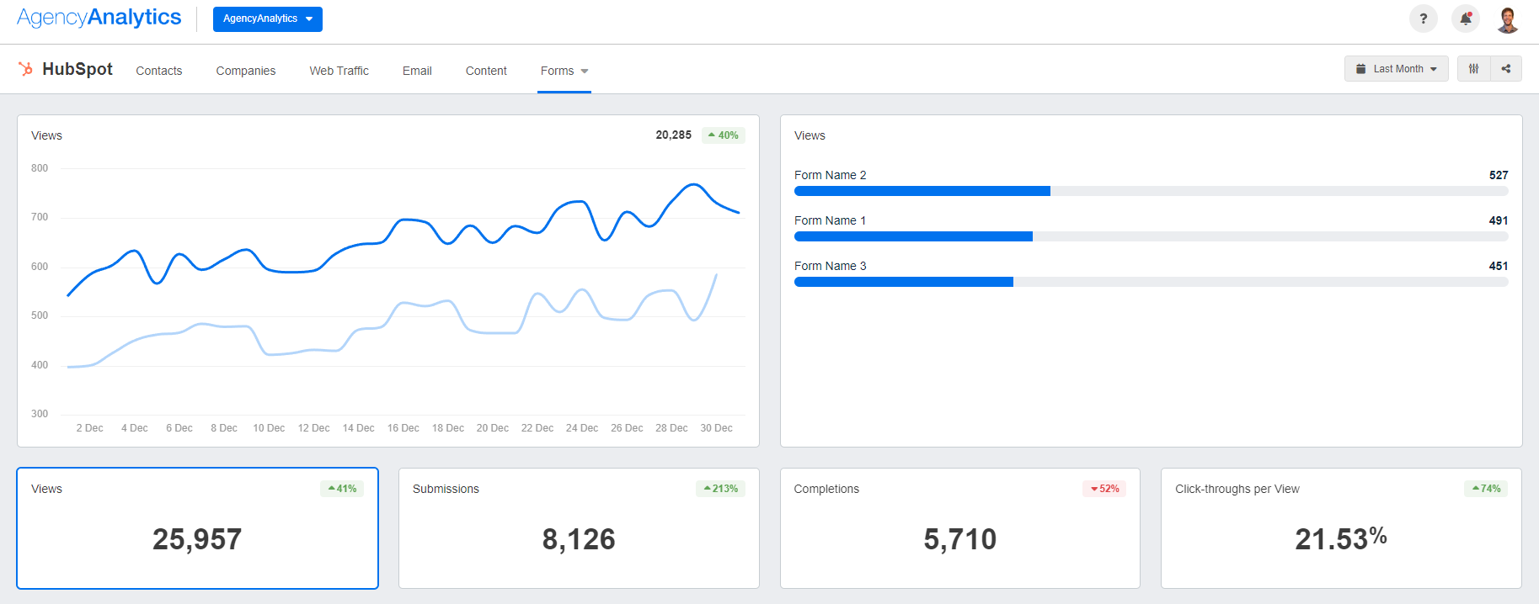Click the Form Name 2 progress bar
Viewport: 1539px width, 604px height.
point(922,191)
